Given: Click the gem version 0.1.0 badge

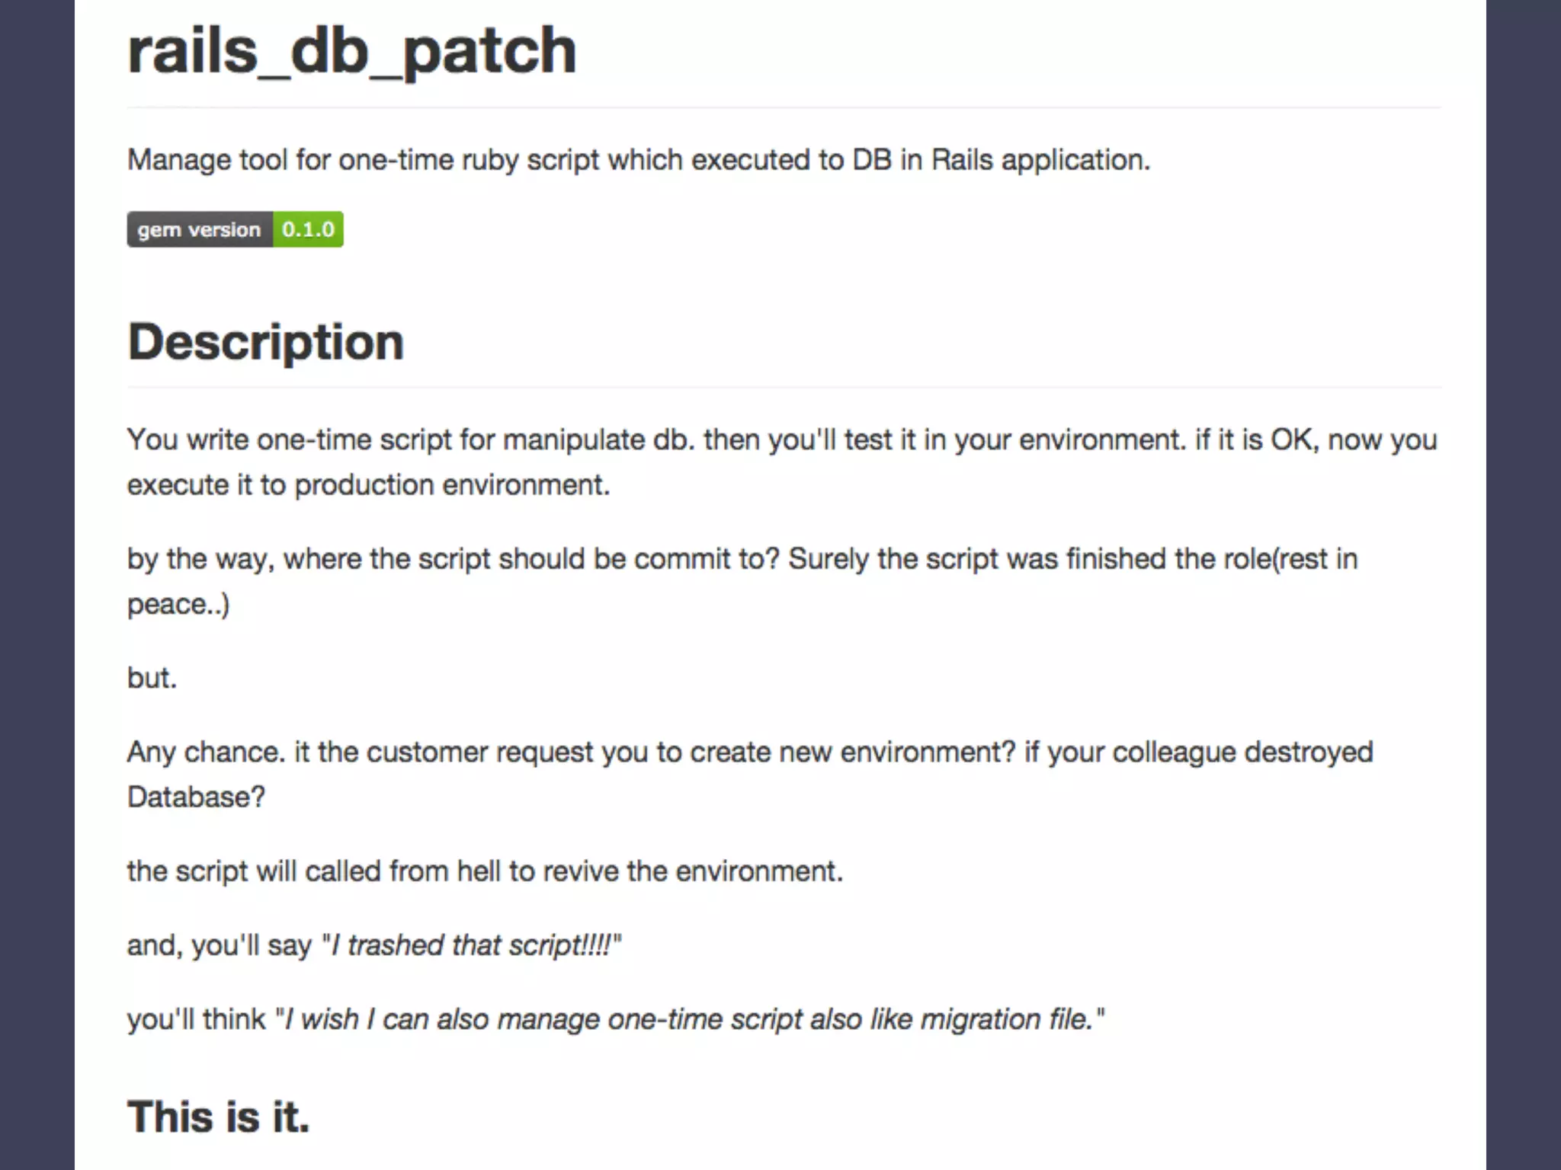Looking at the screenshot, I should pos(235,229).
